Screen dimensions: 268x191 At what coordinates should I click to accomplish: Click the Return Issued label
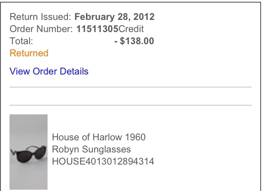tap(40, 17)
